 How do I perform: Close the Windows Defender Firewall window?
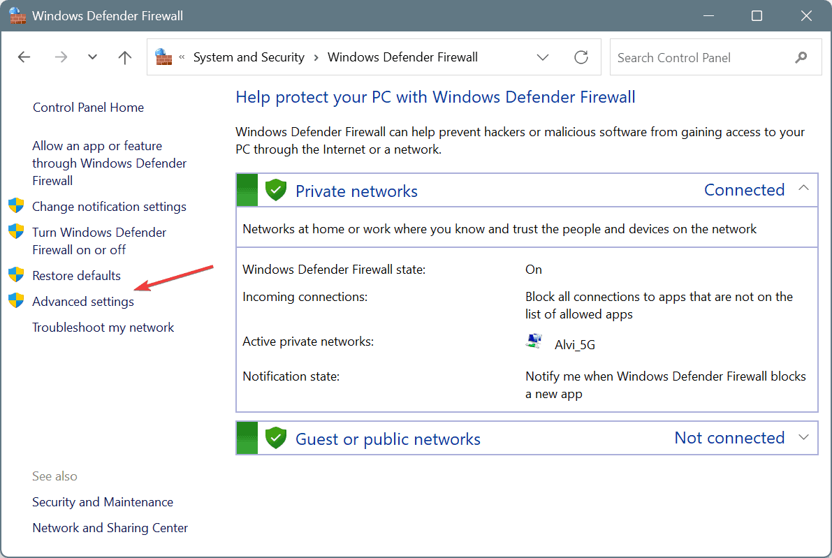click(806, 16)
